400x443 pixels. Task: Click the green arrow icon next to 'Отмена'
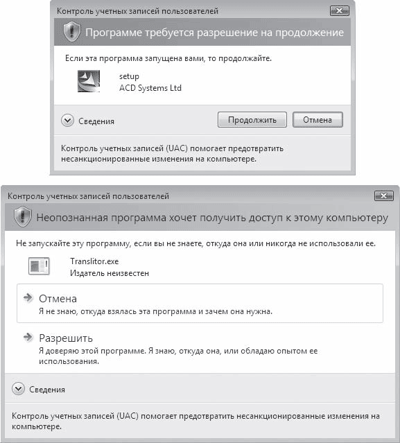click(x=28, y=298)
